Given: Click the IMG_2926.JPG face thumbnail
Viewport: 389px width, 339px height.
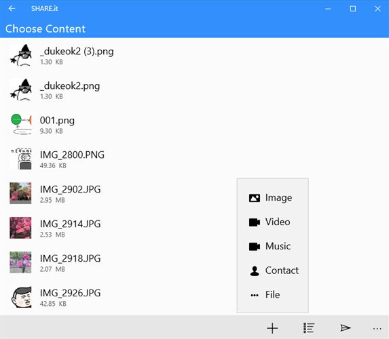Looking at the screenshot, I should (x=20, y=297).
